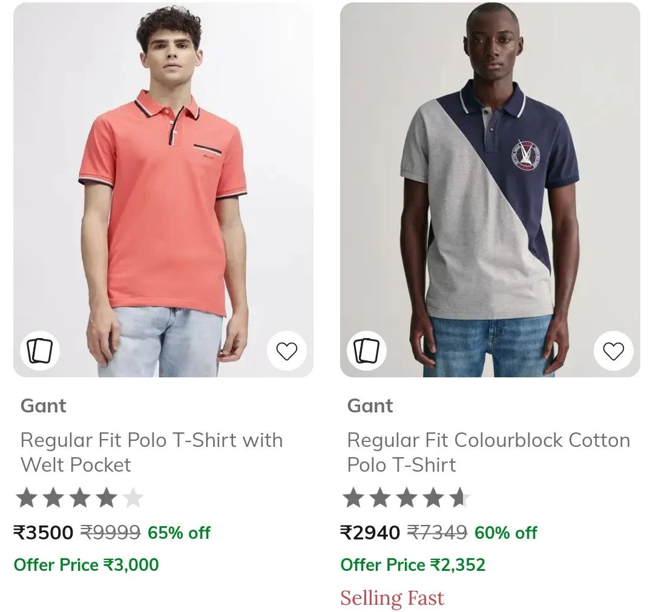
Task: Click the Selling Fast label
Action: coord(392,598)
